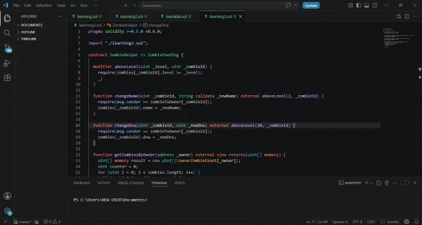
Task: Open the Go menu
Action: tap(73, 6)
